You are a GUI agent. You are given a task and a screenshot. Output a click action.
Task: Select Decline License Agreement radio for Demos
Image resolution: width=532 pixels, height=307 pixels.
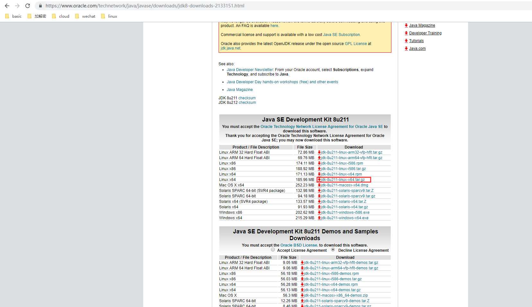click(333, 250)
